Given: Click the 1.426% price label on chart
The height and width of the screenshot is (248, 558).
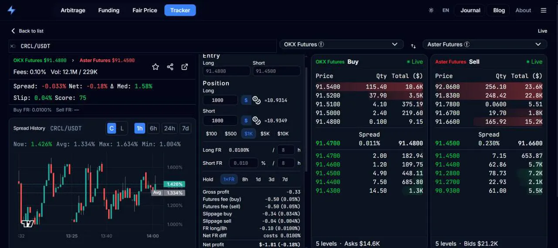Looking at the screenshot, I should [174, 184].
